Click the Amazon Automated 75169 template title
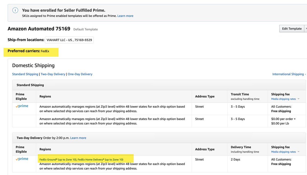307x175 pixels. point(39,29)
